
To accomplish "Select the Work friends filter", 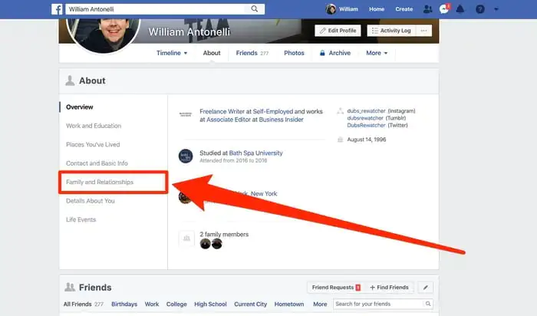I will click(152, 304).
